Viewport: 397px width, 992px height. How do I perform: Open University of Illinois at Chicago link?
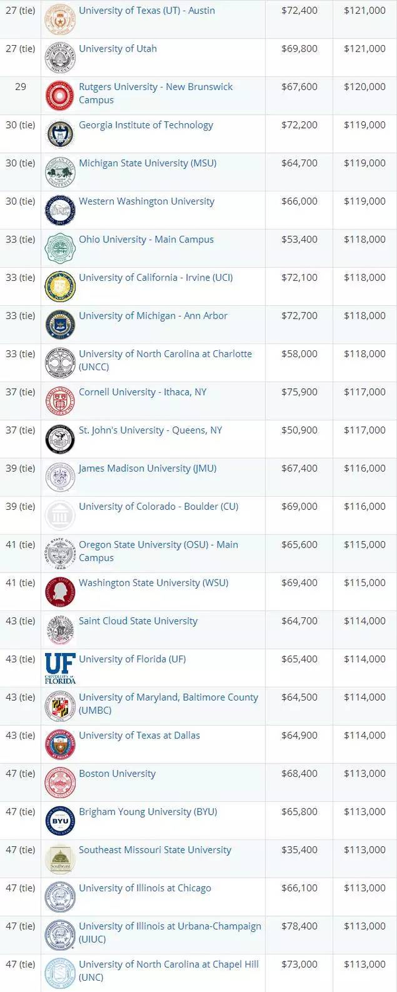[x=145, y=888]
